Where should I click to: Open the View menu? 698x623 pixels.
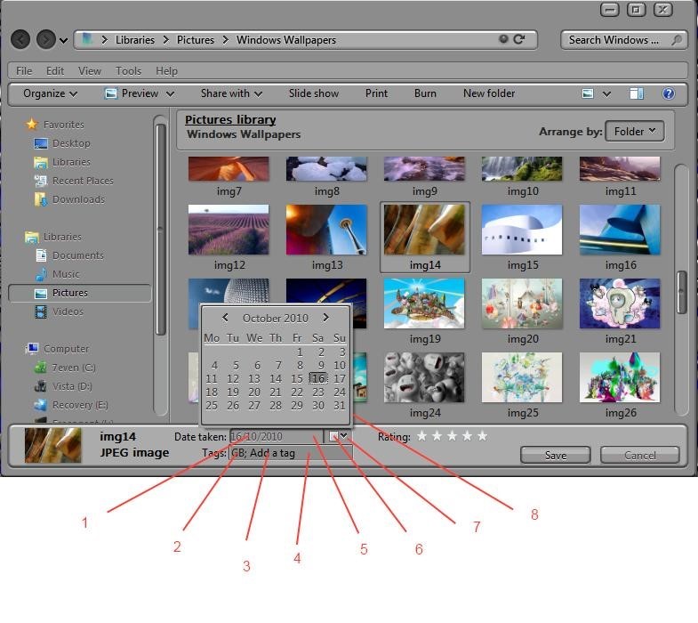(90, 71)
